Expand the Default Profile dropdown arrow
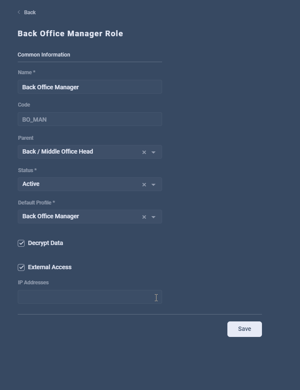 click(x=153, y=217)
